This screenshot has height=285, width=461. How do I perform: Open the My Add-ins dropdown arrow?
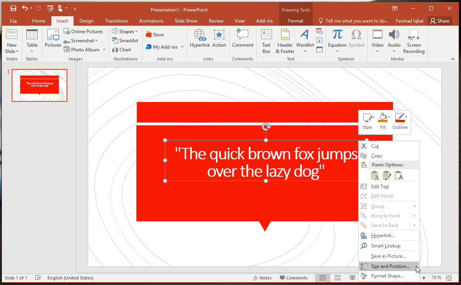[183, 47]
